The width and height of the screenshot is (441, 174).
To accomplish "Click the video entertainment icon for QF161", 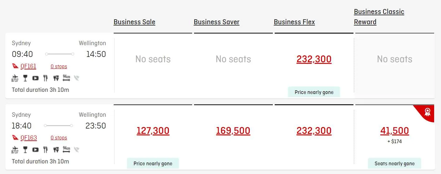I will [36, 78].
